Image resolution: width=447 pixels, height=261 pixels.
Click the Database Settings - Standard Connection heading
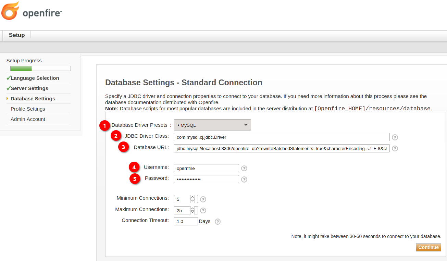point(184,83)
